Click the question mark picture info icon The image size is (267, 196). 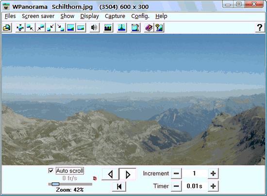159,27
